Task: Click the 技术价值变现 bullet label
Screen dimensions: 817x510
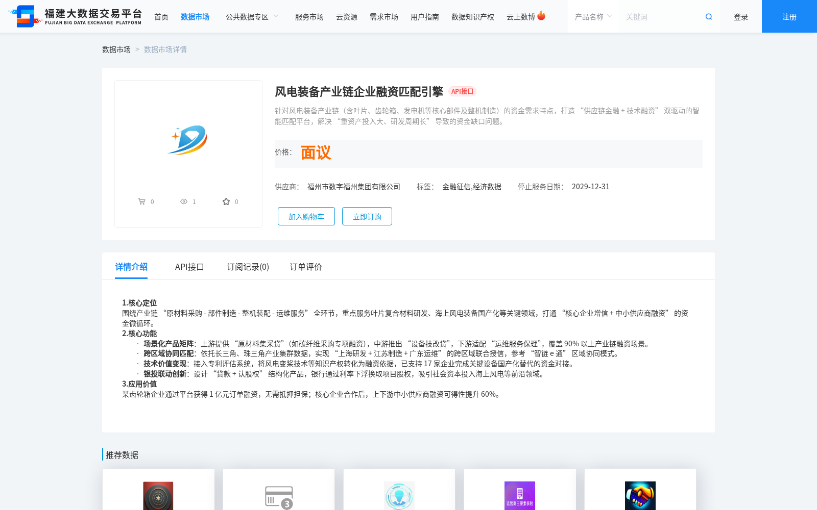Action: pyautogui.click(x=165, y=364)
